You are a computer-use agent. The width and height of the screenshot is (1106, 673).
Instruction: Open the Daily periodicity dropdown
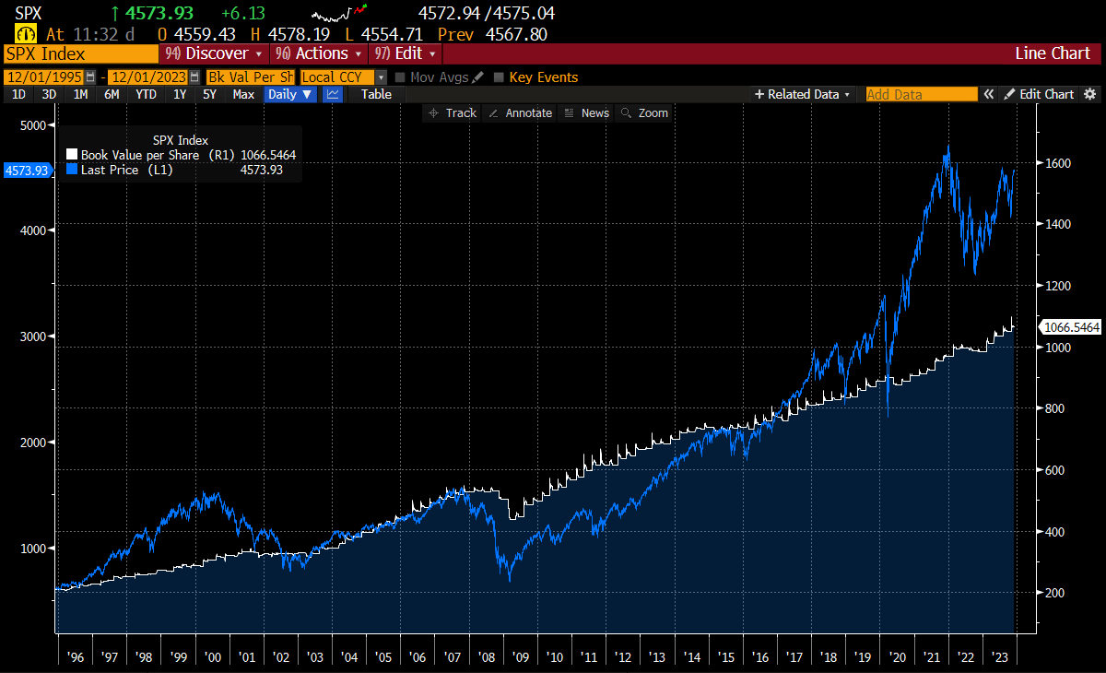(x=290, y=94)
